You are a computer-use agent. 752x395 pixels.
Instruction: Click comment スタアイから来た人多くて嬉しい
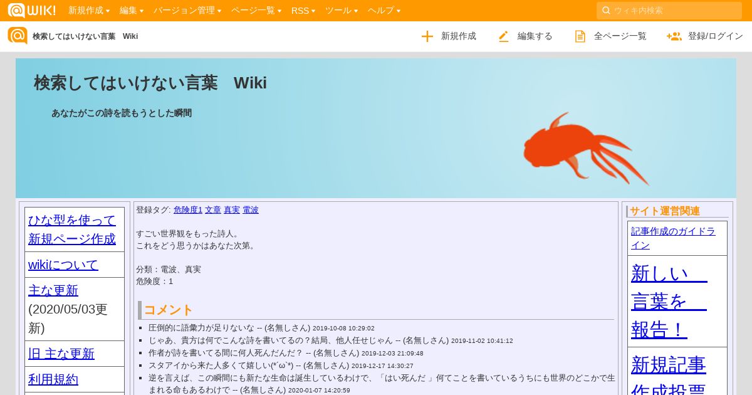(221, 366)
